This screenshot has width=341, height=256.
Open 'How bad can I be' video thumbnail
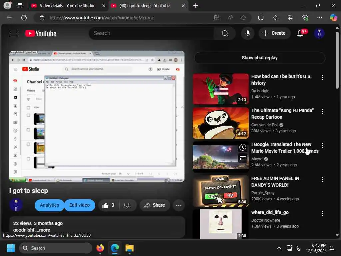pyautogui.click(x=220, y=89)
